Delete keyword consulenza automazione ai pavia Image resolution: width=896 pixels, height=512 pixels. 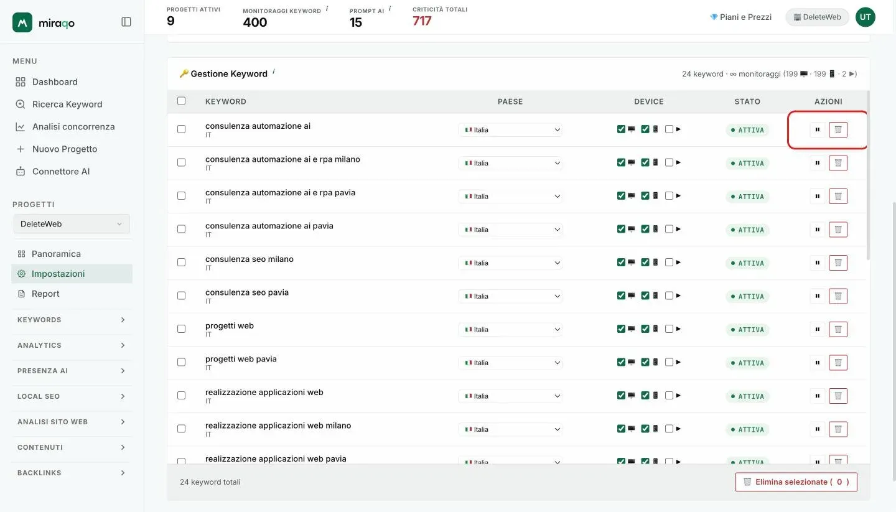838,230
